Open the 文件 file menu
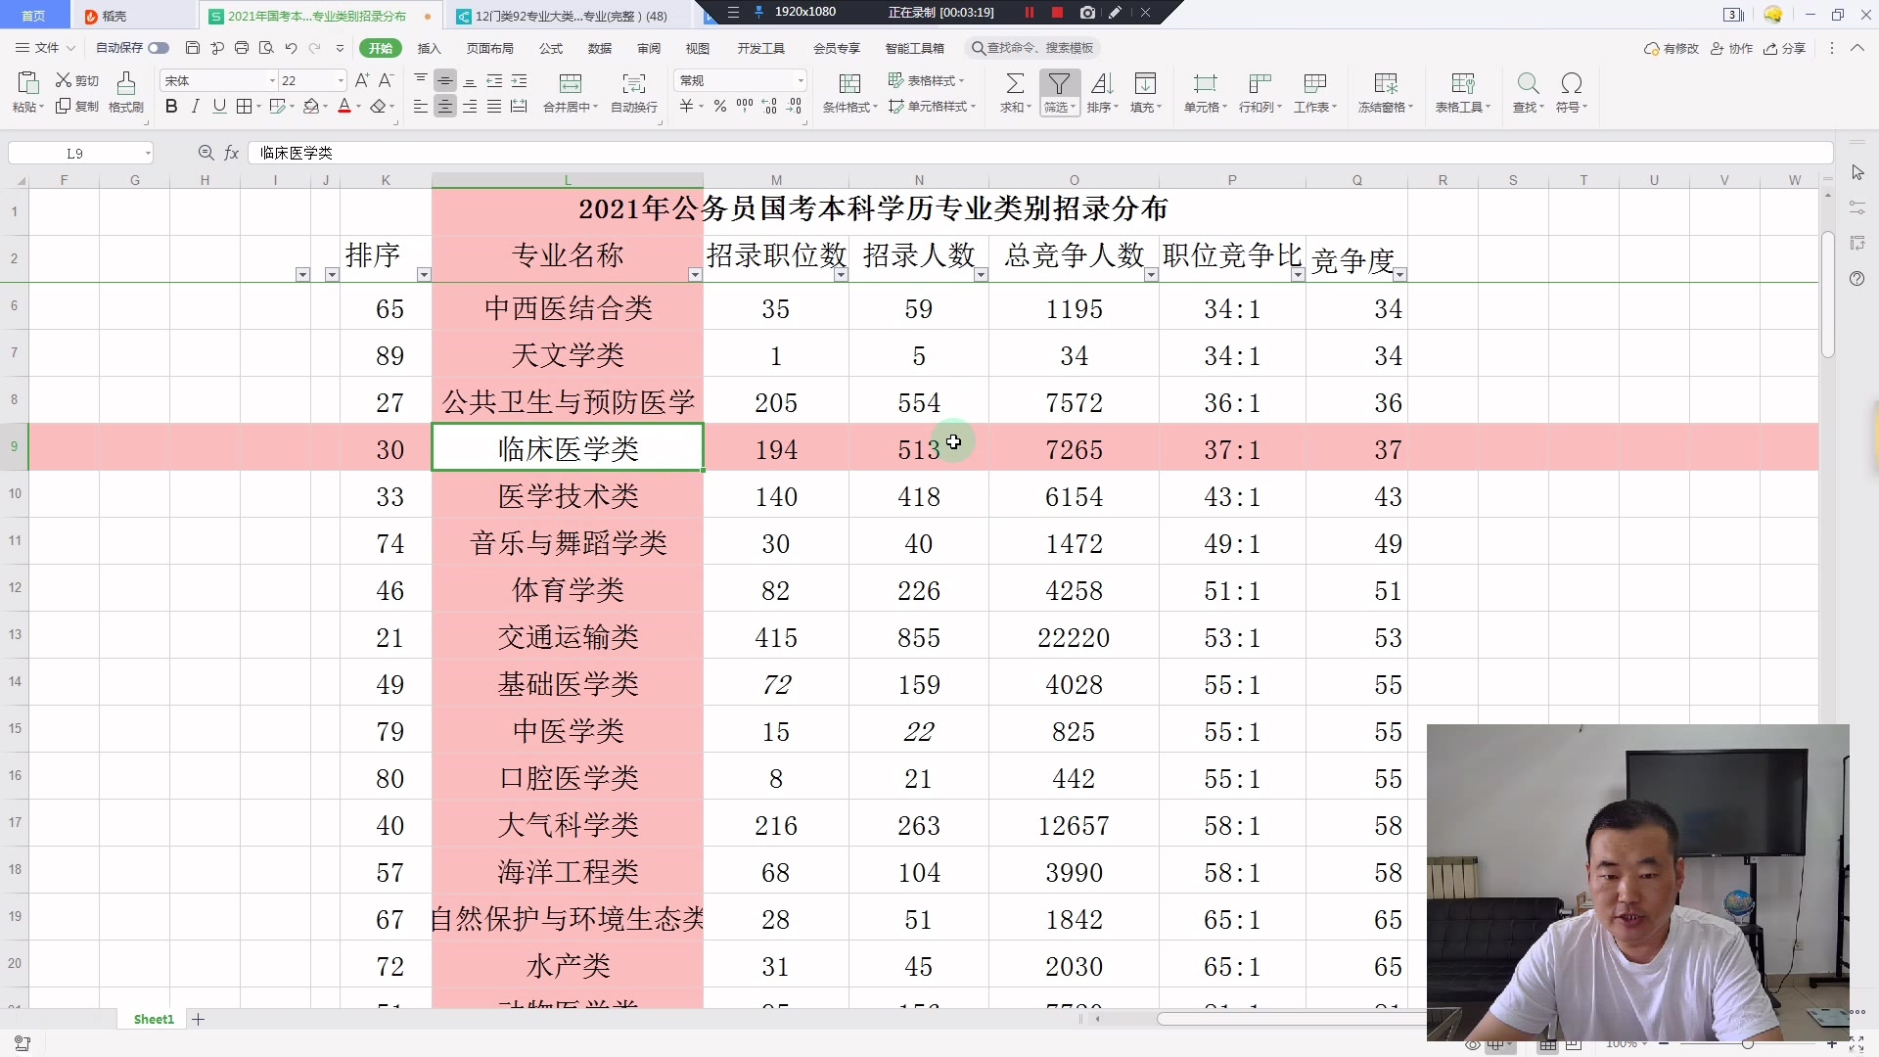The width and height of the screenshot is (1879, 1057). [x=46, y=48]
